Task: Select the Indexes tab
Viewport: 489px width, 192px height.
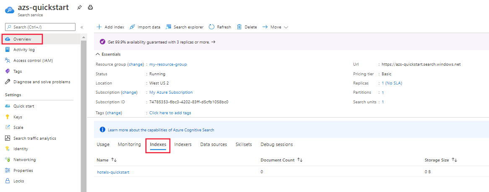Action: tap(158, 145)
